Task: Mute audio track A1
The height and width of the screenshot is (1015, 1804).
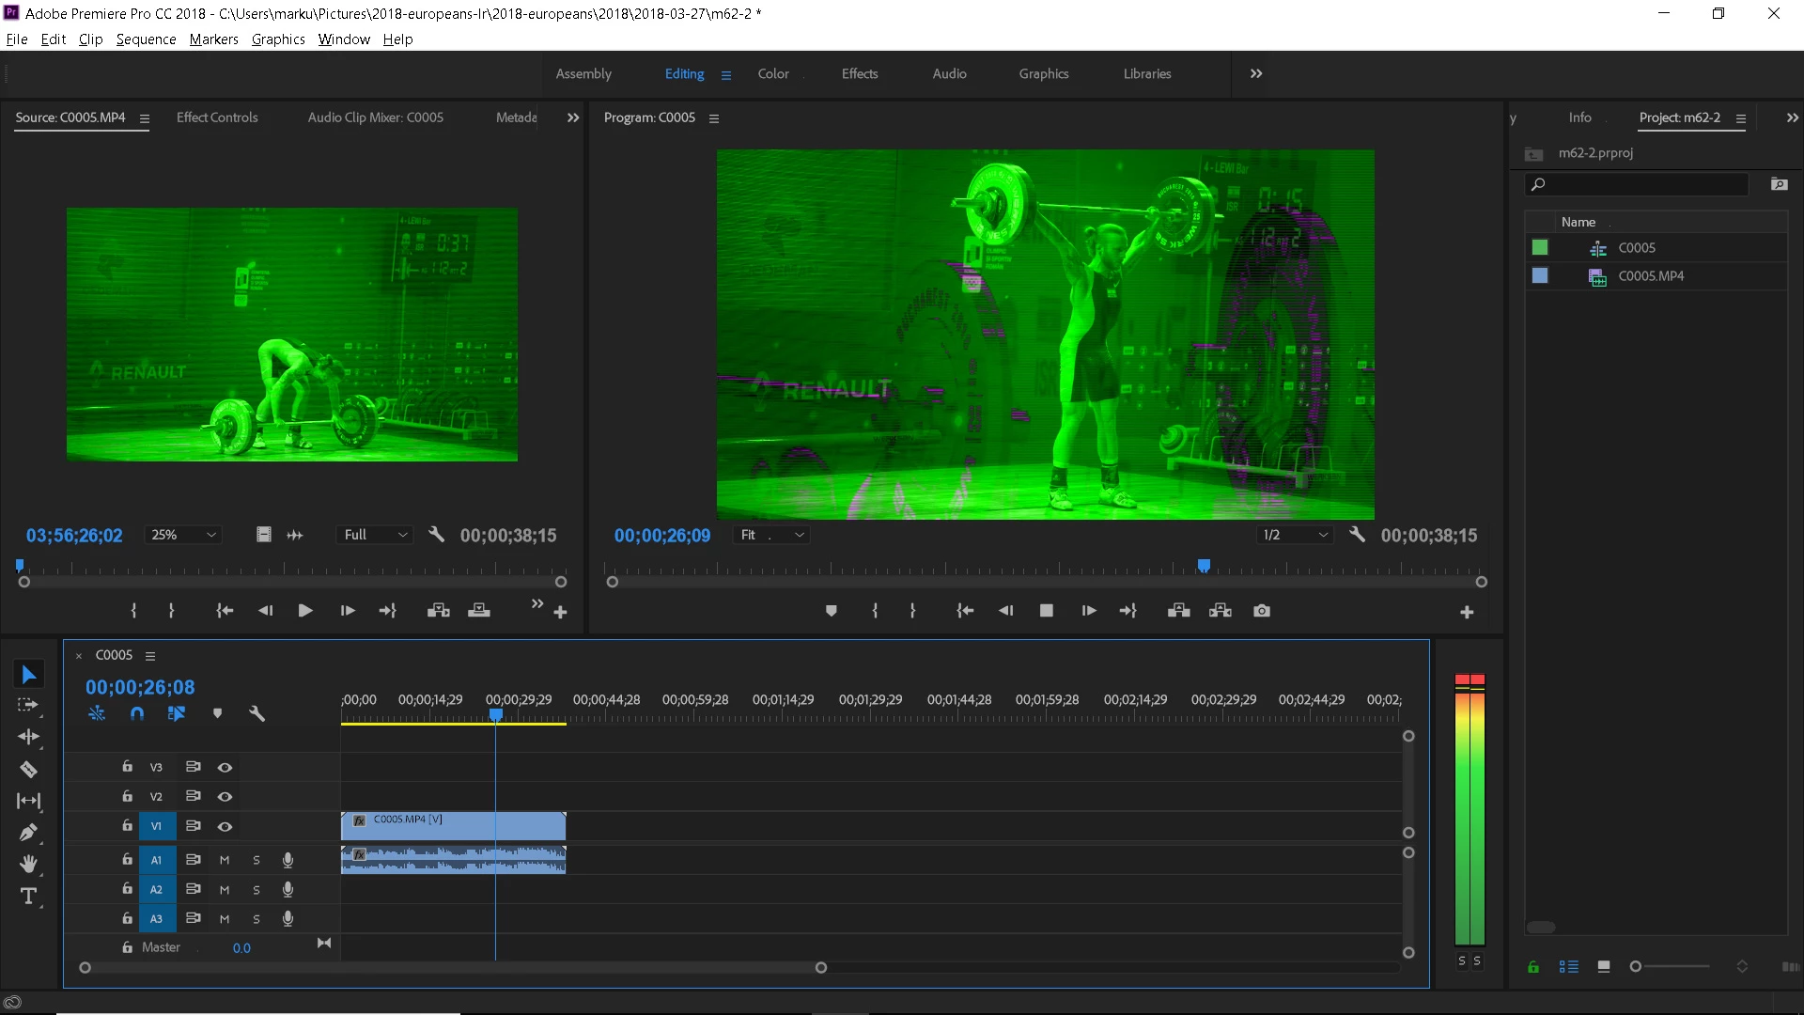Action: [x=225, y=860]
